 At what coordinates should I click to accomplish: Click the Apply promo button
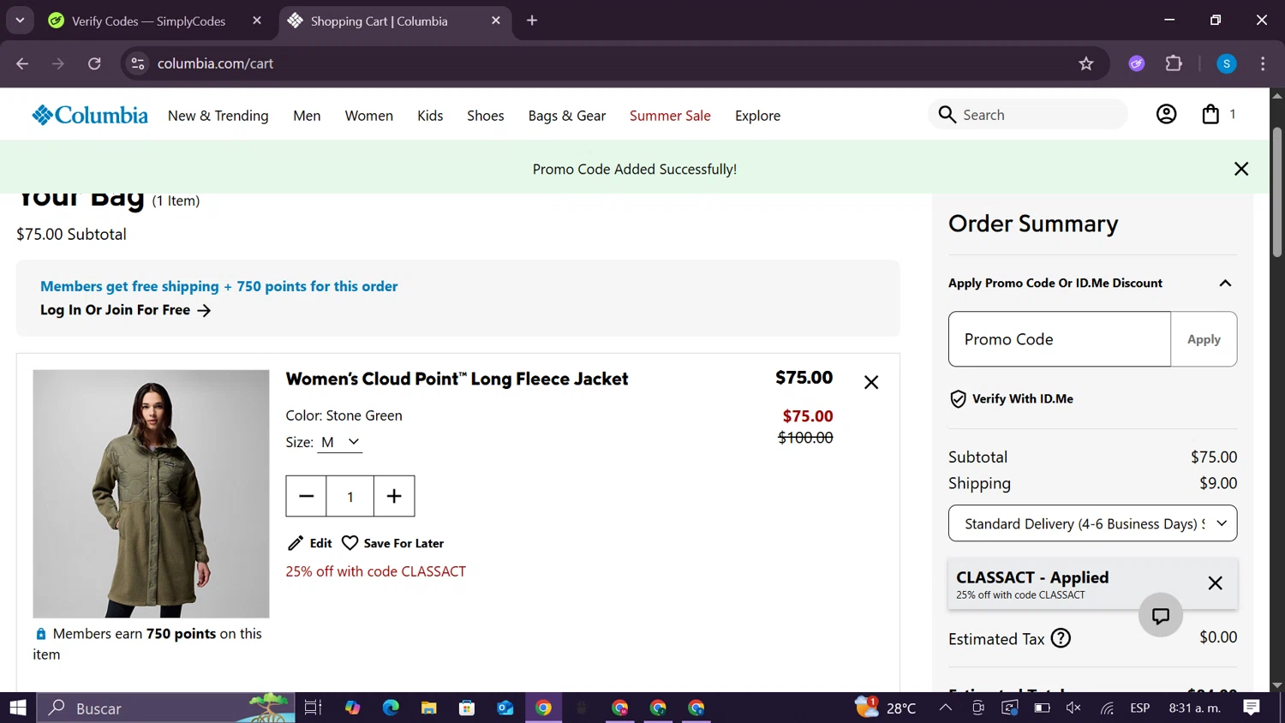tap(1204, 339)
